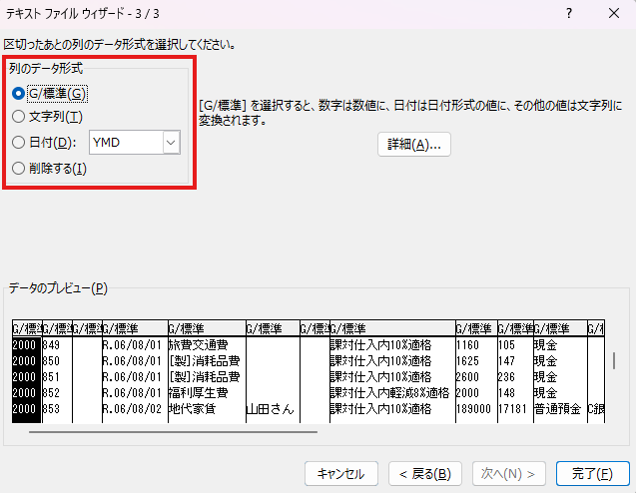
Task: Close the text file wizard dialog
Action: [614, 13]
